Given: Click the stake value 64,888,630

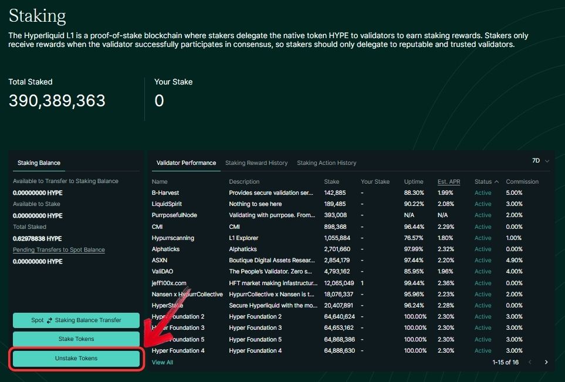Looking at the screenshot, I should point(340,351).
